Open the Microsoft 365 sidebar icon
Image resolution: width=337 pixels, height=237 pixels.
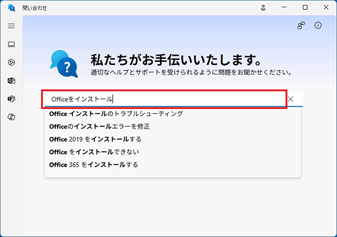(x=12, y=62)
